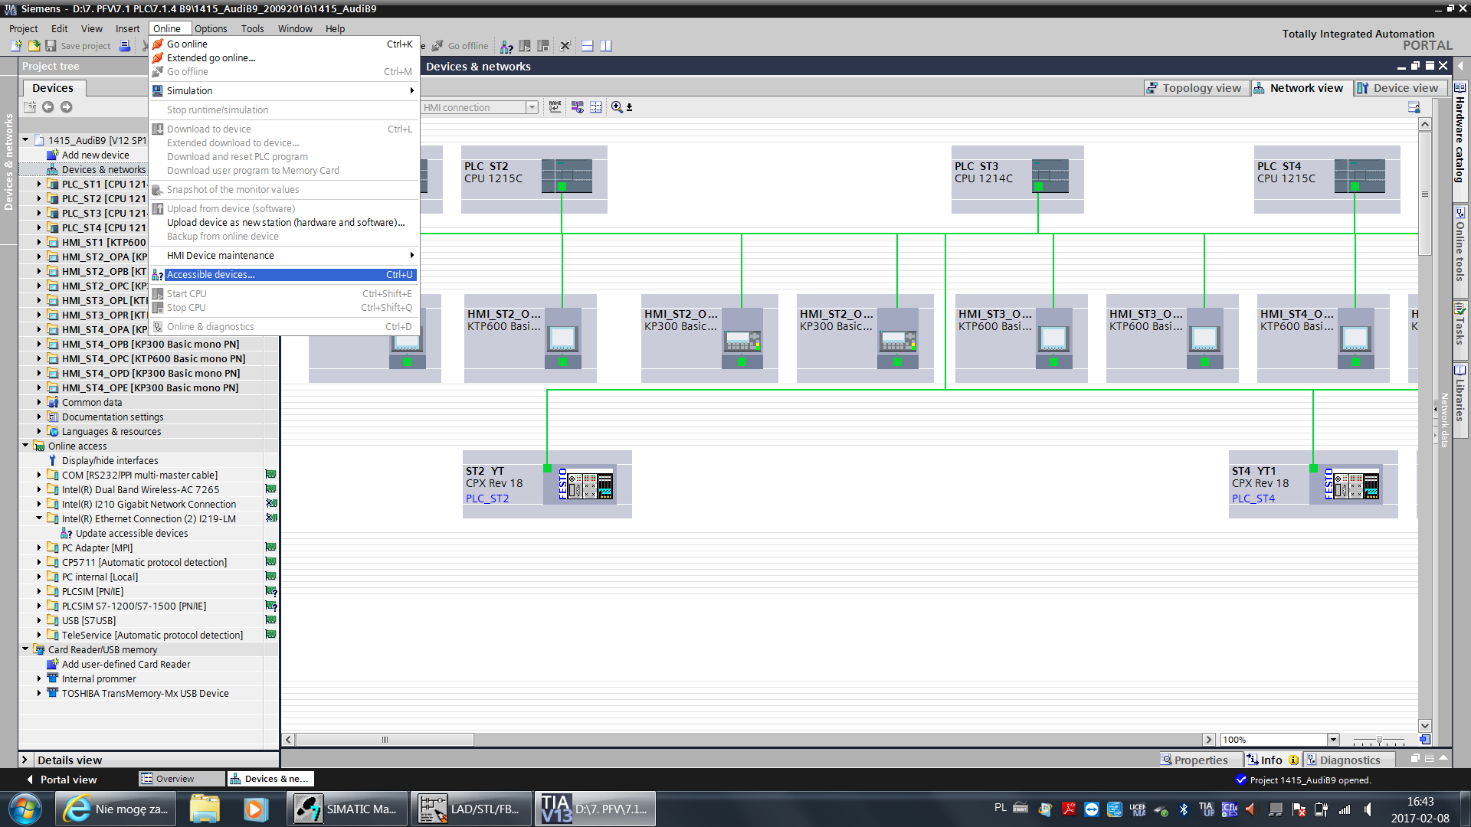Viewport: 1471px width, 827px height.
Task: Click PLC ST3 CPU 1214C device image
Action: pyautogui.click(x=1050, y=175)
